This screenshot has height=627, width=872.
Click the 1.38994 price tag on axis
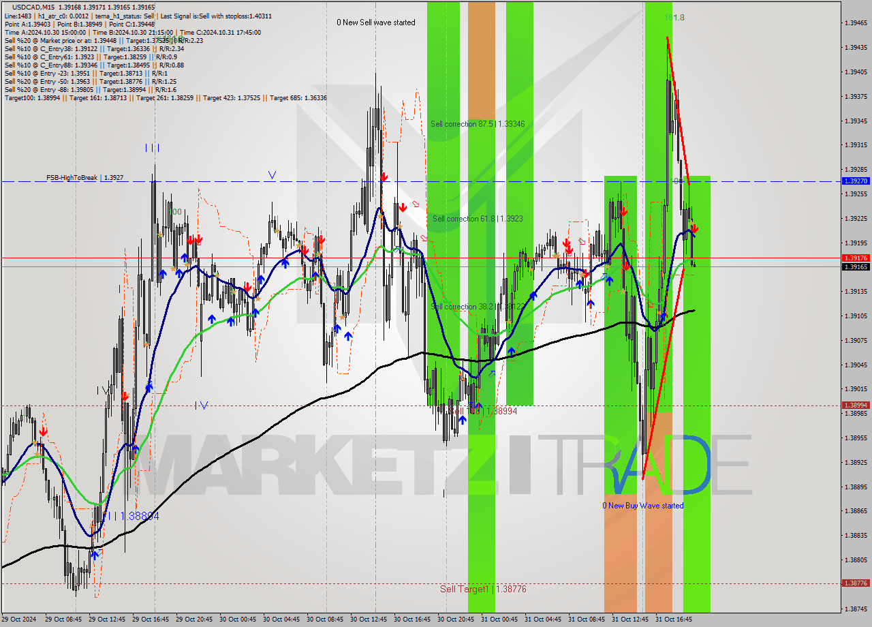point(856,405)
